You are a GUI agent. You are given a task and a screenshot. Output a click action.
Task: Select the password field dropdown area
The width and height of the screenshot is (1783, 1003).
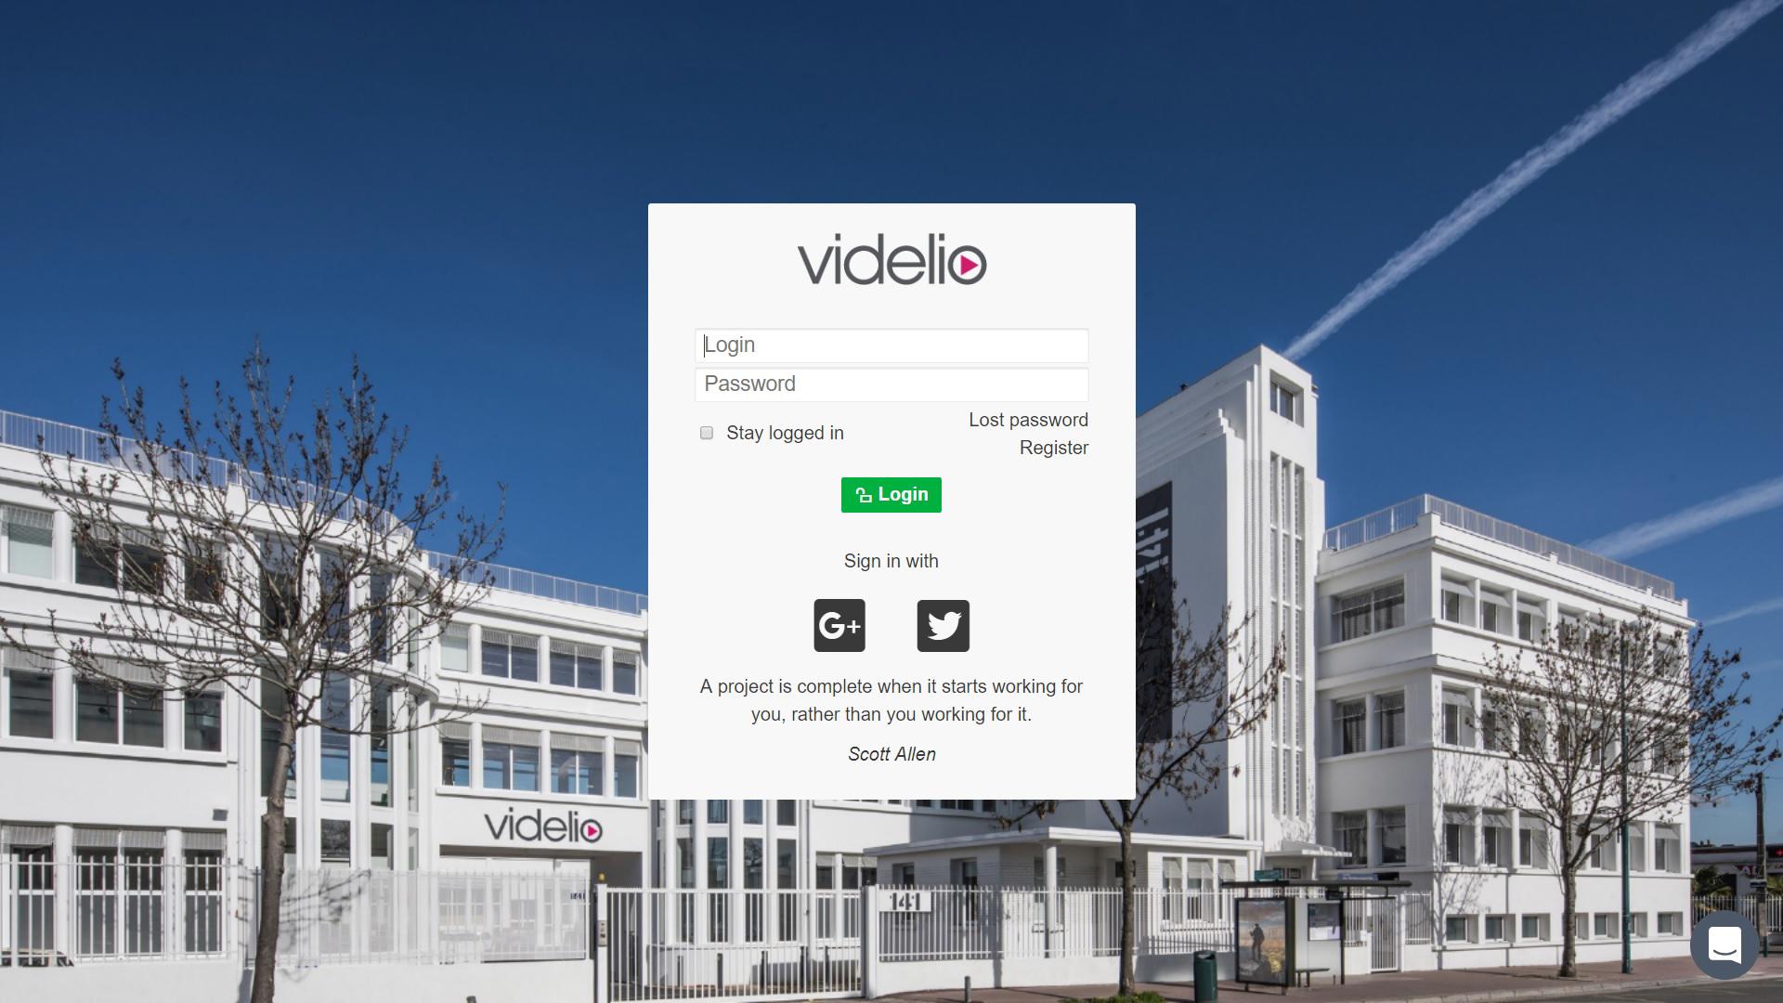coord(891,384)
